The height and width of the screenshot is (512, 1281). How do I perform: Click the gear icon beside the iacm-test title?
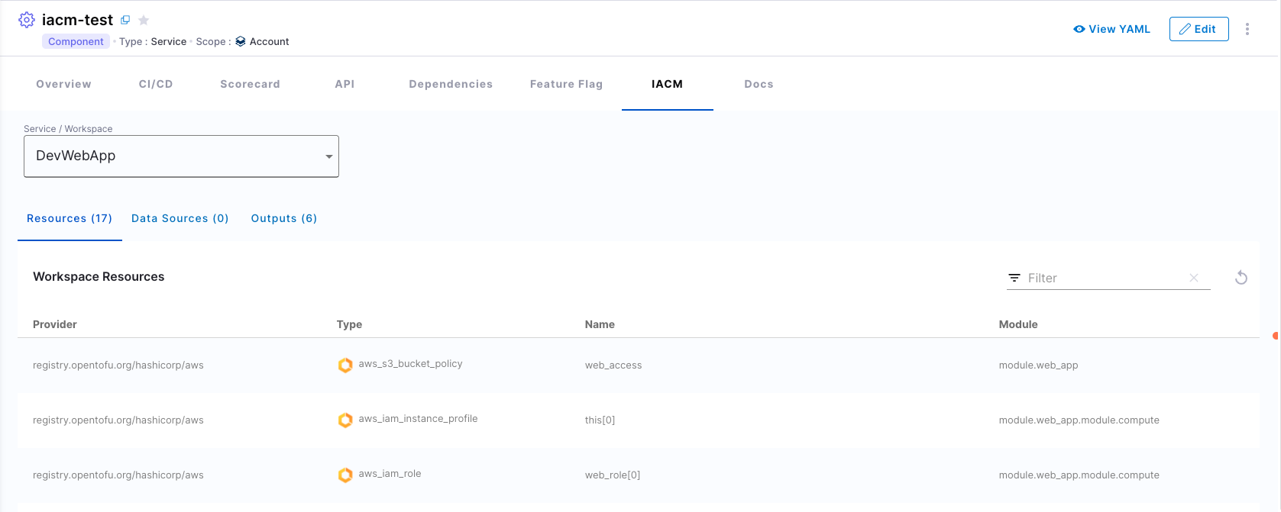pyautogui.click(x=27, y=20)
